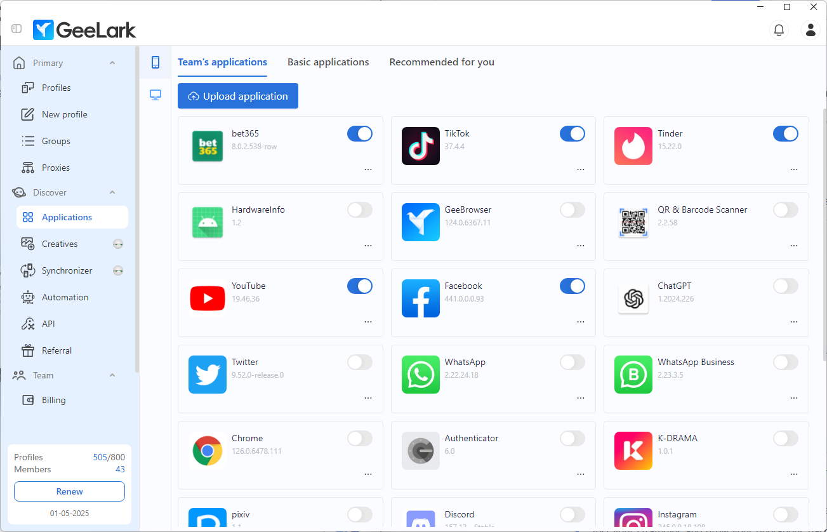Turn on QR & Barcode Scanner toggle
The height and width of the screenshot is (532, 827).
coord(786,209)
